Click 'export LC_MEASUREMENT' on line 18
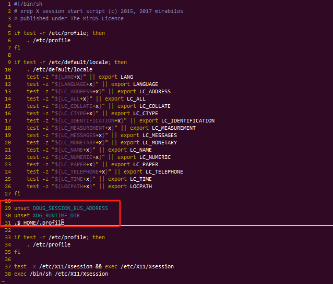The width and height of the screenshot is (333, 284). (163, 128)
